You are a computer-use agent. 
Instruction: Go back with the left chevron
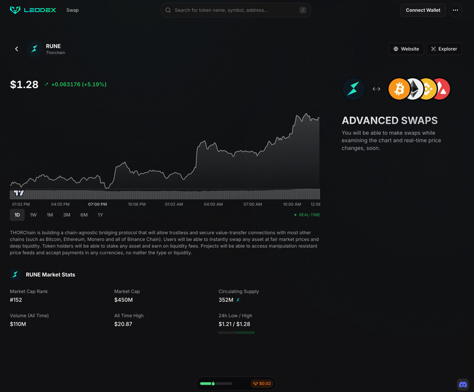pos(17,49)
